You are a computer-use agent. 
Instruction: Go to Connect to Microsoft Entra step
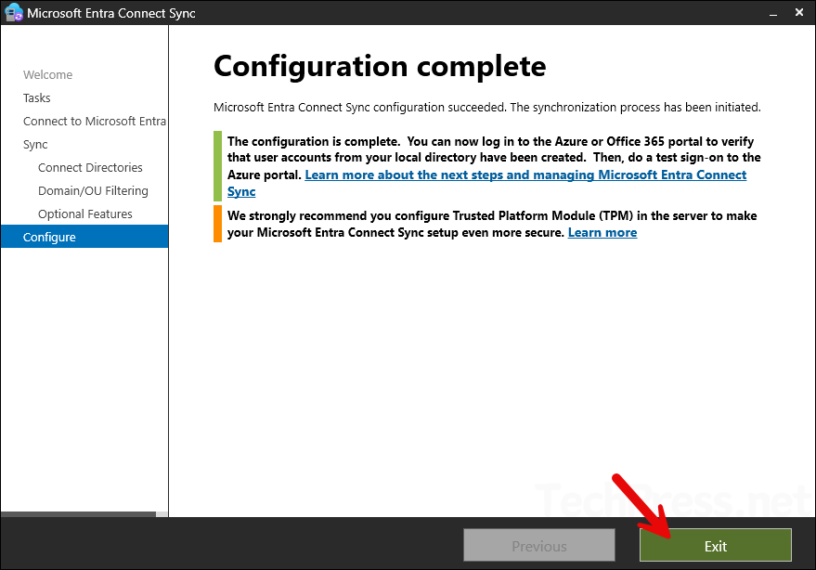(94, 121)
